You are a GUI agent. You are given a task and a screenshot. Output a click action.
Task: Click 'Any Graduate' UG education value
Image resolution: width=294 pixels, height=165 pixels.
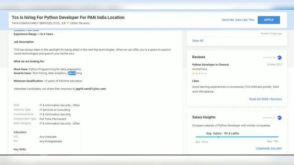tap(48, 137)
